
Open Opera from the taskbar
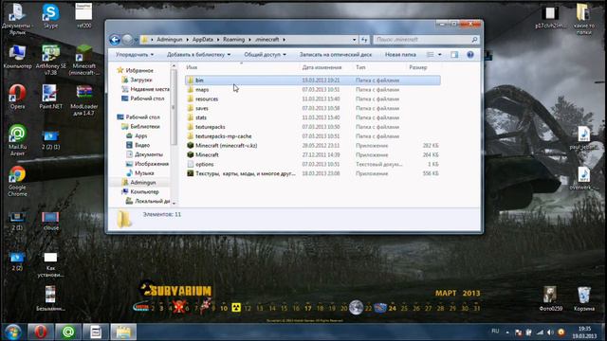tap(41, 332)
